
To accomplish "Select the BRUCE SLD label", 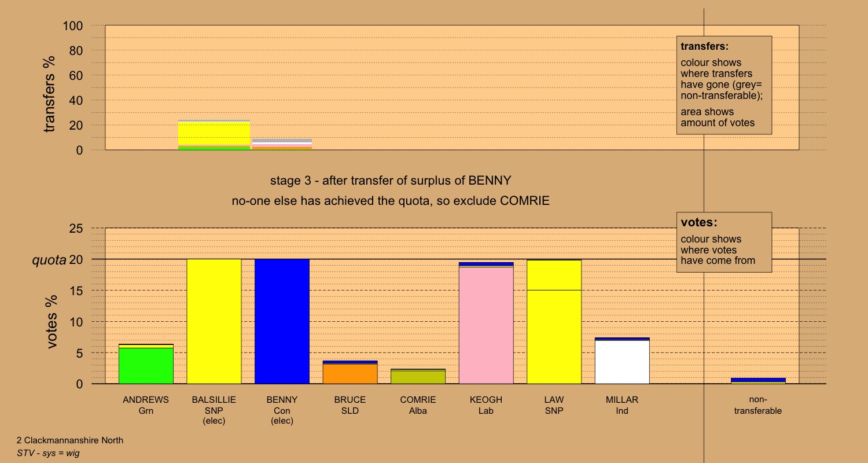I will tap(350, 405).
